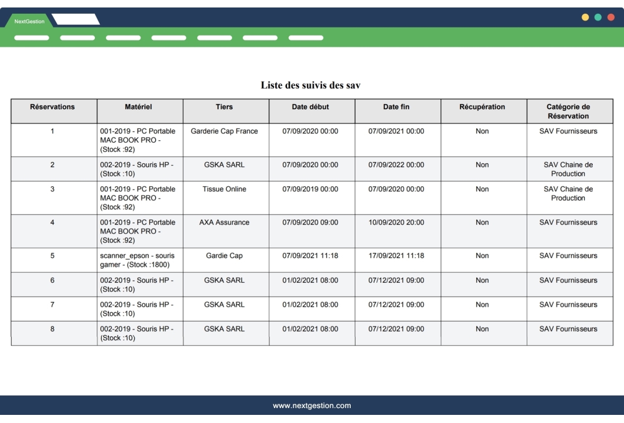This screenshot has width=624, height=423.
Task: Open the first navigation menu item
Action: (31, 37)
